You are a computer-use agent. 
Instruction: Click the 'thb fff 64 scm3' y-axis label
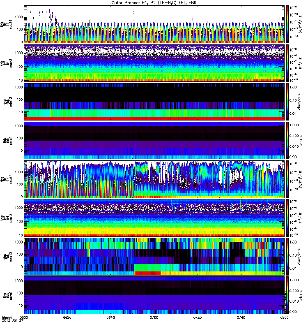[x=6, y=63]
